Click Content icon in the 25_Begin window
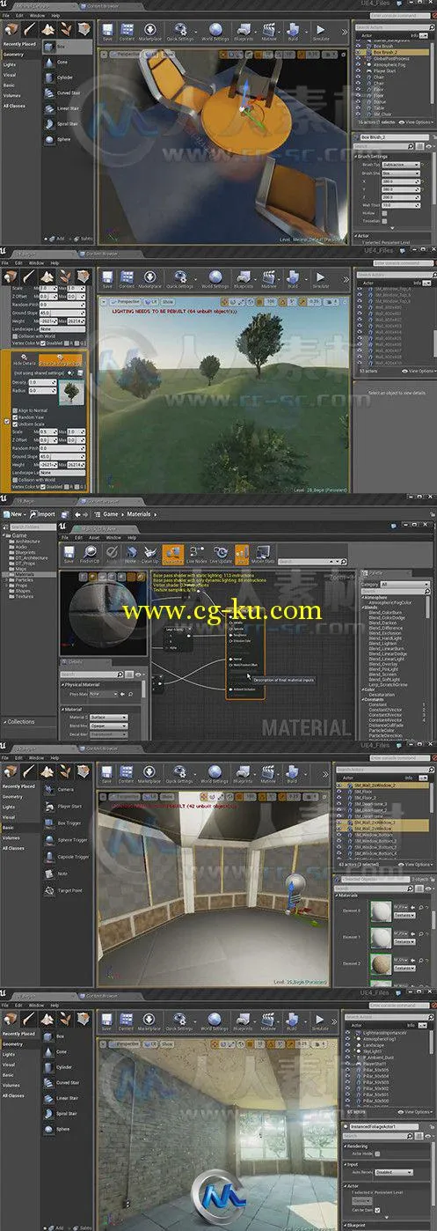Screen dimensions: 437x1231 point(127,773)
